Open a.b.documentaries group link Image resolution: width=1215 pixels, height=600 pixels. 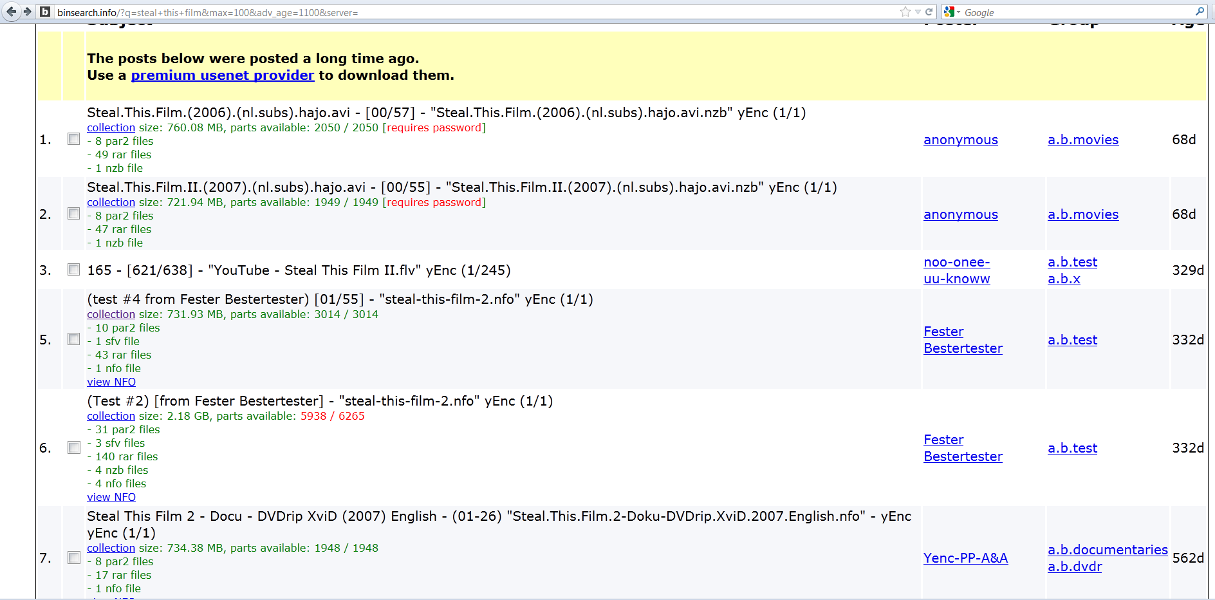[x=1108, y=550]
